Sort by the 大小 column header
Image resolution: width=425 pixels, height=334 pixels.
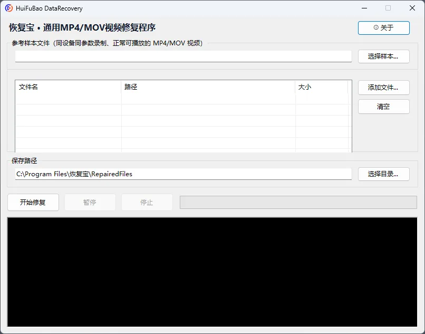click(x=321, y=87)
